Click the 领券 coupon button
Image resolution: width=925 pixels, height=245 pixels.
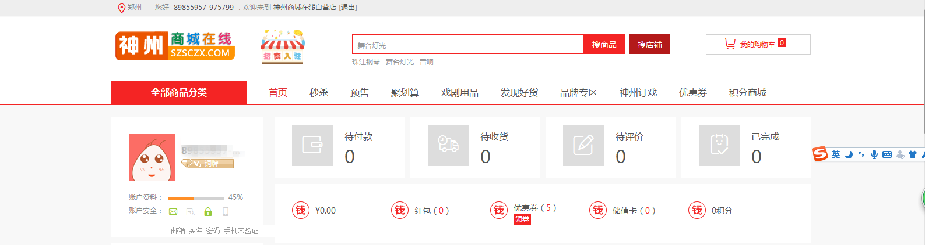click(x=522, y=219)
